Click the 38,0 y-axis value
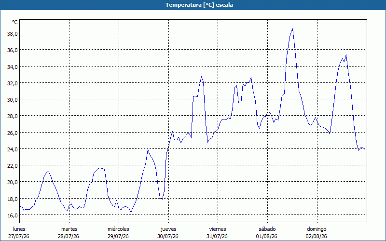The height and width of the screenshot is (241, 386). tap(13, 34)
